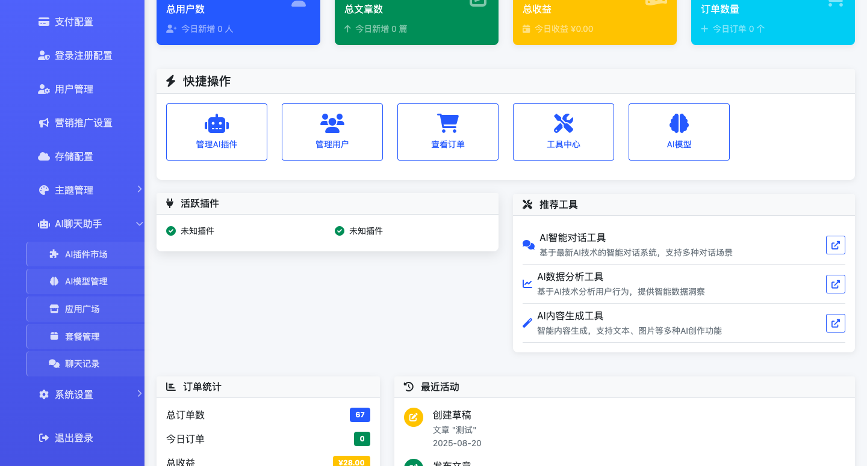This screenshot has width=867, height=466.
Task: Expand the 系统设置 submenu chevron
Action: click(x=139, y=393)
